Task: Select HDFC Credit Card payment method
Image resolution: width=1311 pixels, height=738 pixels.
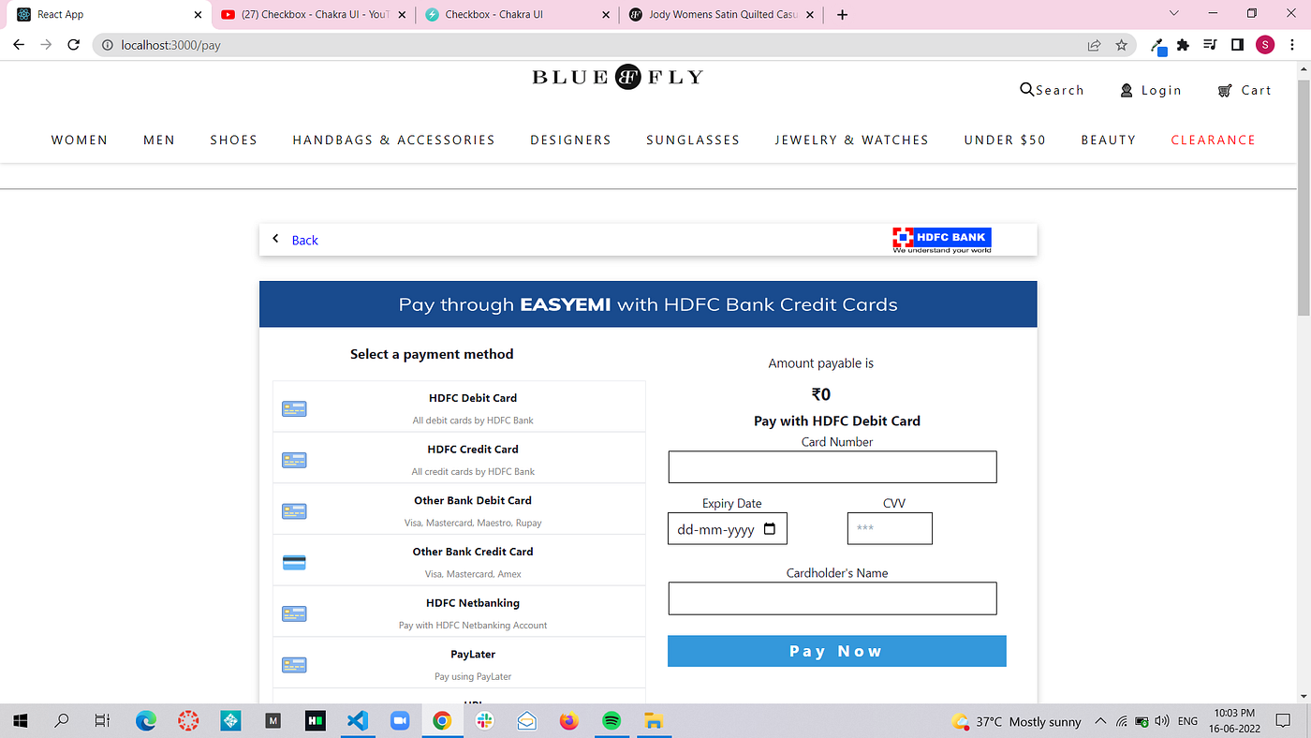Action: 459,458
